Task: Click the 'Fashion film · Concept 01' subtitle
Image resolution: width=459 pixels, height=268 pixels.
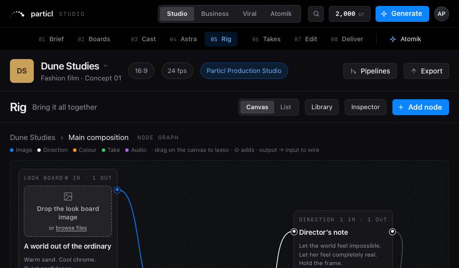Action: 81,78
